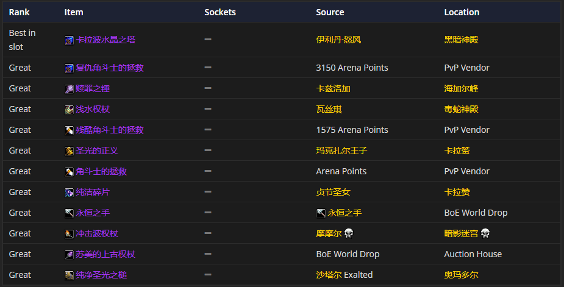The image size is (564, 287).
Task: Open the 黑暗神殿 location link
Action: coord(461,40)
